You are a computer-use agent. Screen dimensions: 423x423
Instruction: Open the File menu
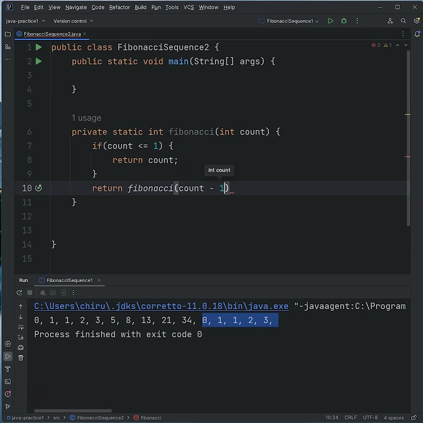coord(25,7)
